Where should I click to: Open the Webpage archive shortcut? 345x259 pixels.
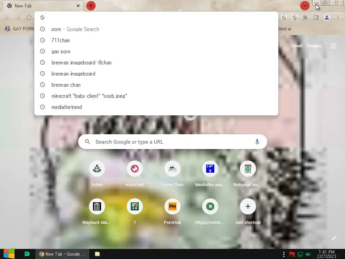[x=248, y=174]
